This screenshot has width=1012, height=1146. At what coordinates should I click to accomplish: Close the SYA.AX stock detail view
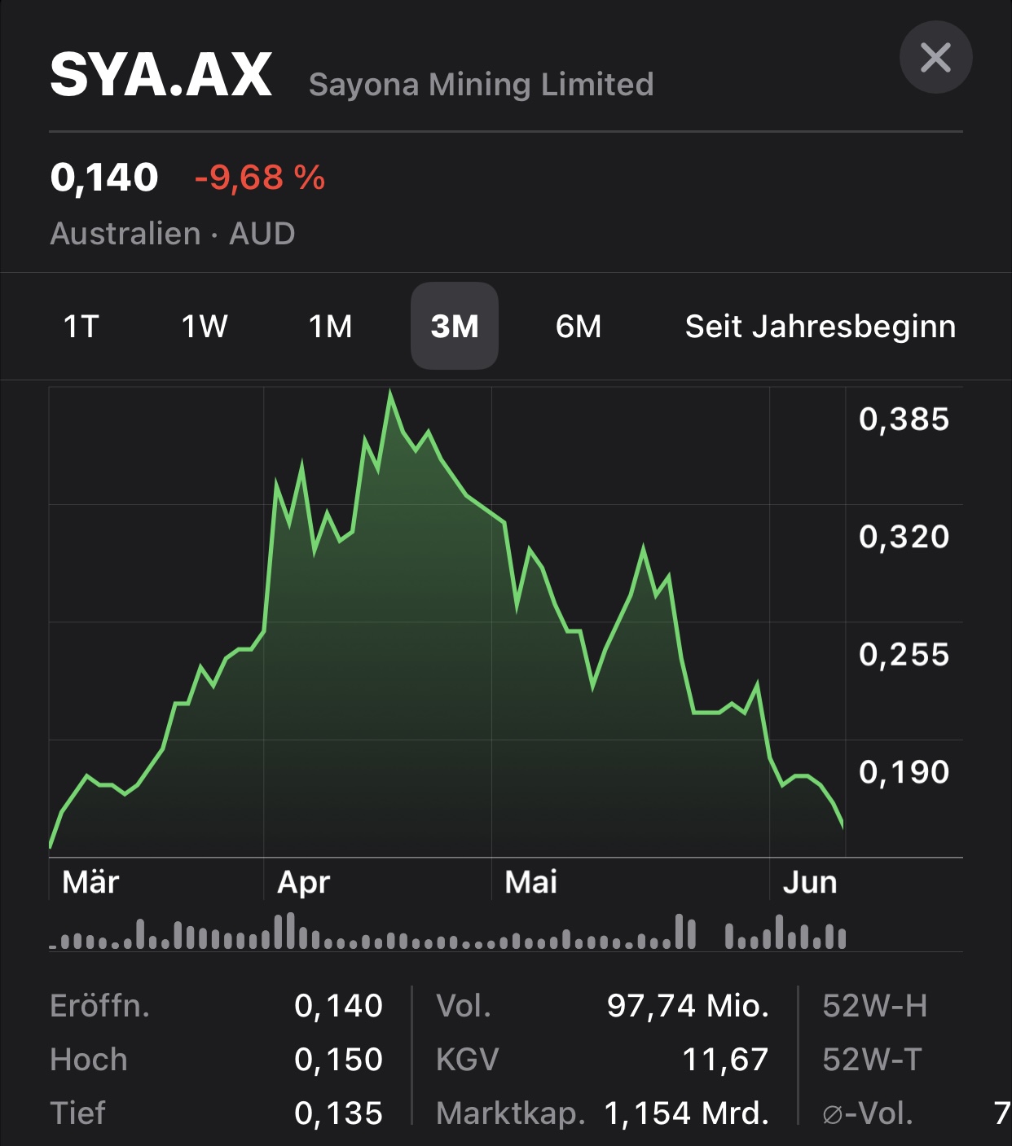[x=935, y=58]
